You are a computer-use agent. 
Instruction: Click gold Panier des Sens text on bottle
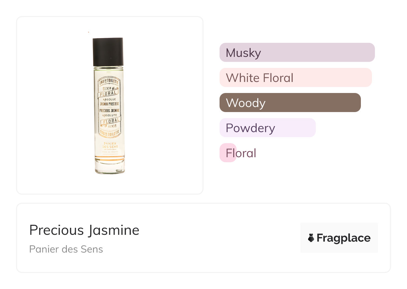[110, 146]
